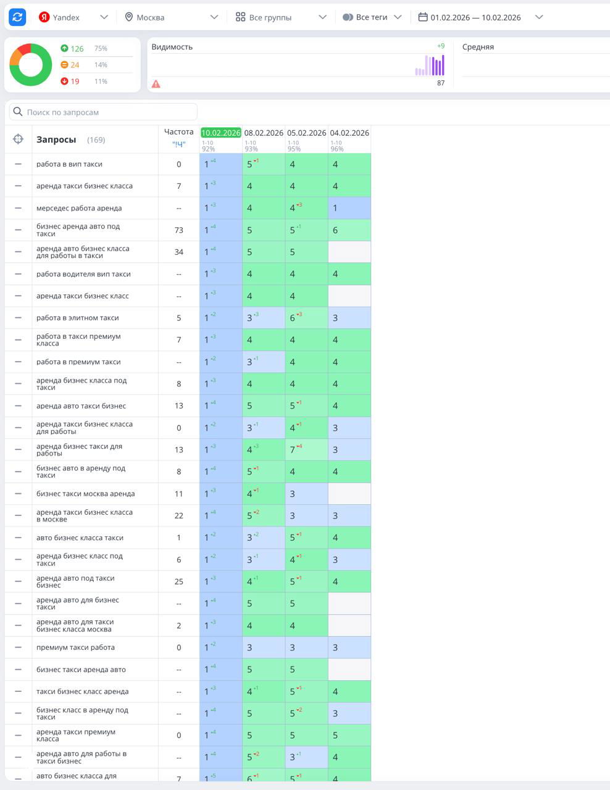Open the Yandex search engine dropdown

pos(104,17)
